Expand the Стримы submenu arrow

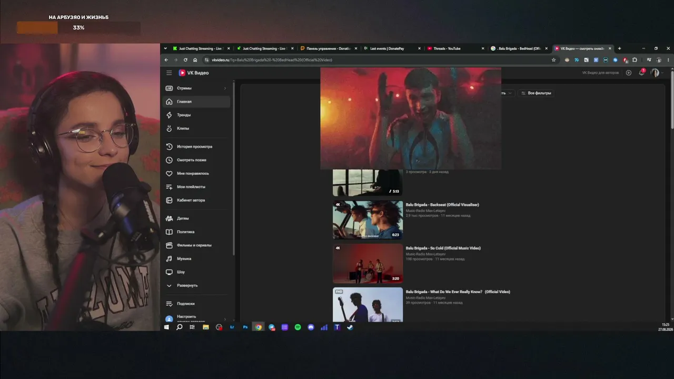pyautogui.click(x=225, y=88)
